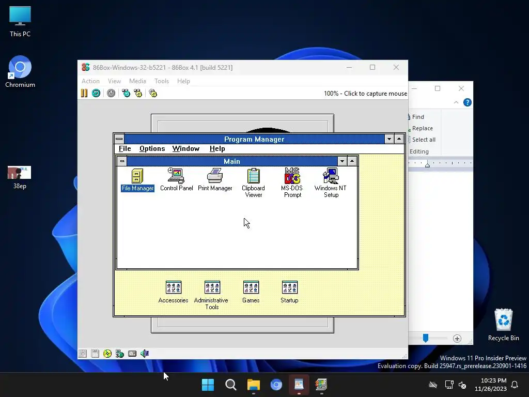Click Replace in the background editor window
The image size is (529, 397).
[x=422, y=128]
